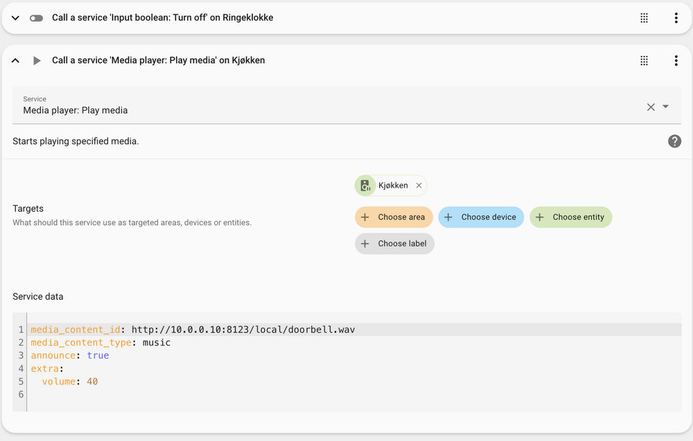Image resolution: width=693 pixels, height=441 pixels.
Task: Open help for the Play media service
Action: (x=674, y=141)
